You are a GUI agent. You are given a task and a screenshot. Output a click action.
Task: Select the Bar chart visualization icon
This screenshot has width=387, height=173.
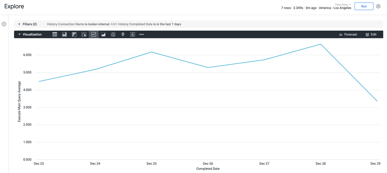point(74,35)
